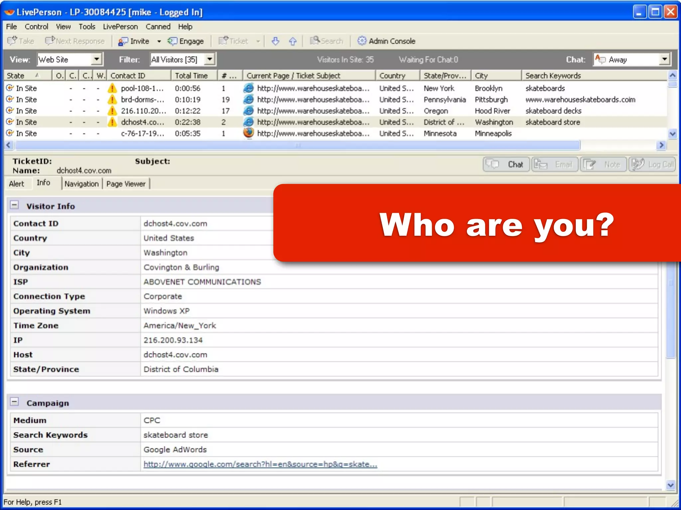681x510 pixels.
Task: Click the 'skateboard store' Search Keywords value
Action: [x=176, y=435]
